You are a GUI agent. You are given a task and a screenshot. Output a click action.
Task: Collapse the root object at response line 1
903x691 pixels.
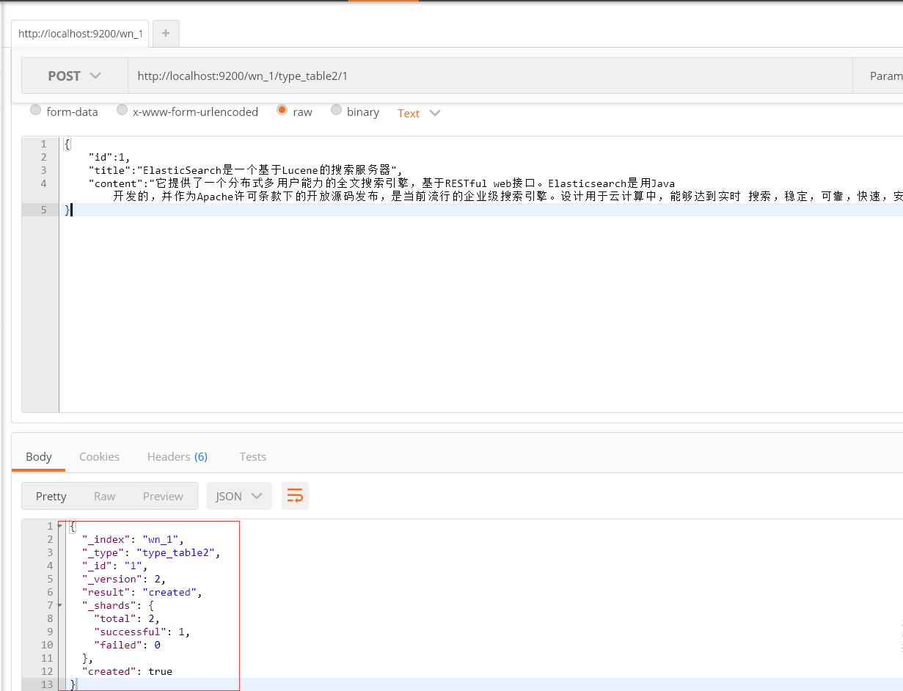[x=60, y=526]
